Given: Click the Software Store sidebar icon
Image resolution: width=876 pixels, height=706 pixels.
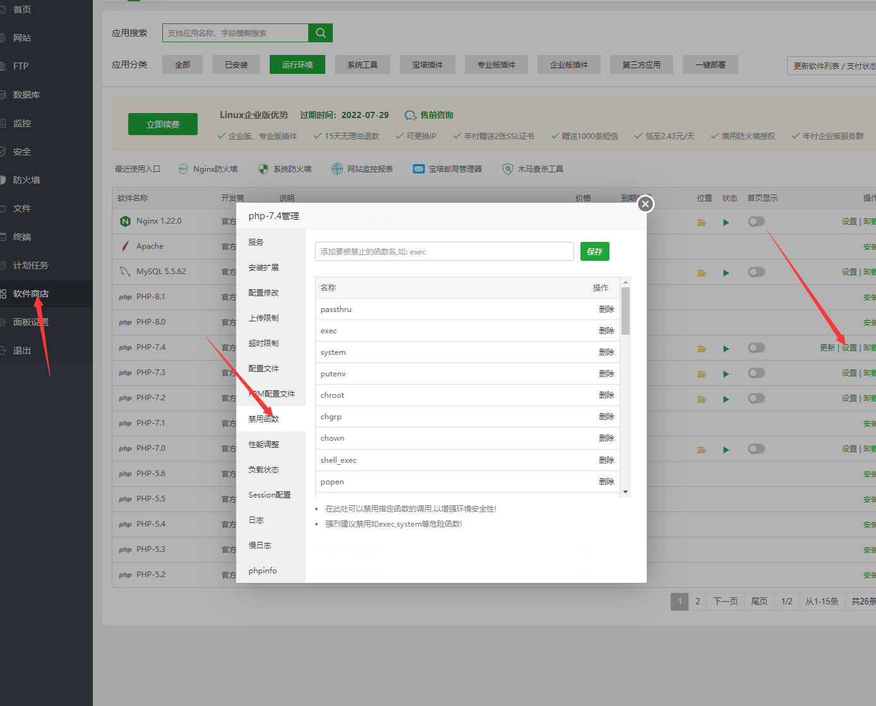Looking at the screenshot, I should click(3, 294).
